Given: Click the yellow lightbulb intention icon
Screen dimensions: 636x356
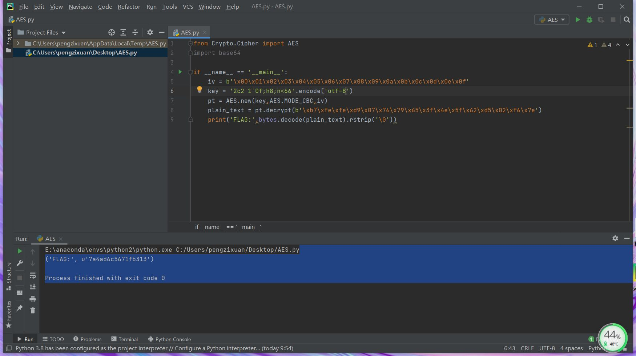Looking at the screenshot, I should (199, 89).
